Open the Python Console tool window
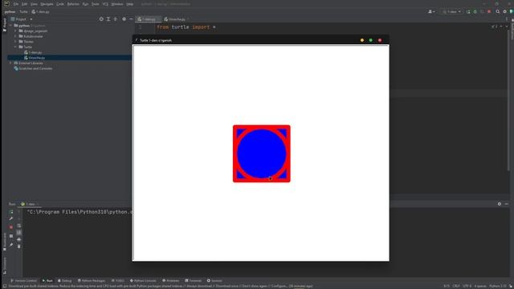Image resolution: width=514 pixels, height=289 pixels. [143, 281]
